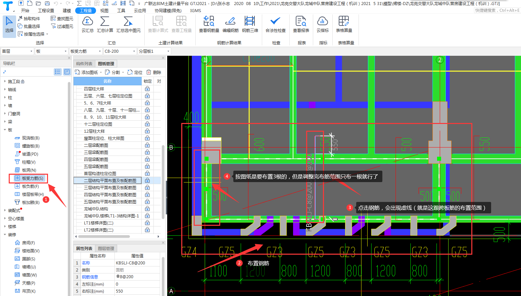This screenshot has width=521, height=296.
Task: Toggle lock for 十二层柱定位图 drawing
Action: [147, 124]
